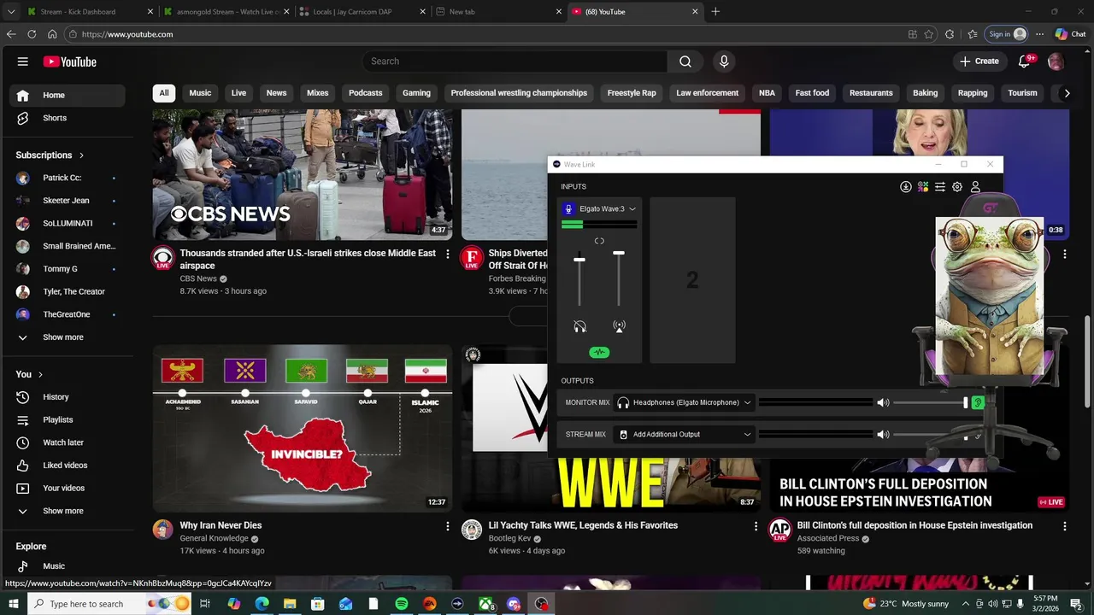The width and height of the screenshot is (1094, 615).
Task: Adjust Wave:3 stream mix fader
Action: click(x=619, y=253)
